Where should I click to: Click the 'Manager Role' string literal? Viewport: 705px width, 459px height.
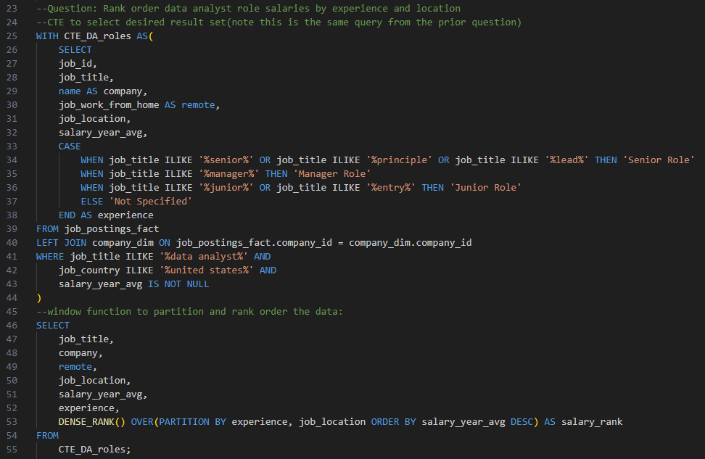[x=332, y=173]
